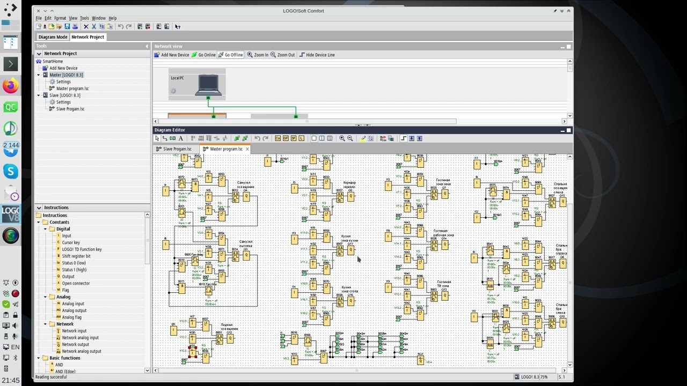The width and height of the screenshot is (687, 386).
Task: Click the highlighter simulation icon in Diagram Editor
Action: [363, 138]
